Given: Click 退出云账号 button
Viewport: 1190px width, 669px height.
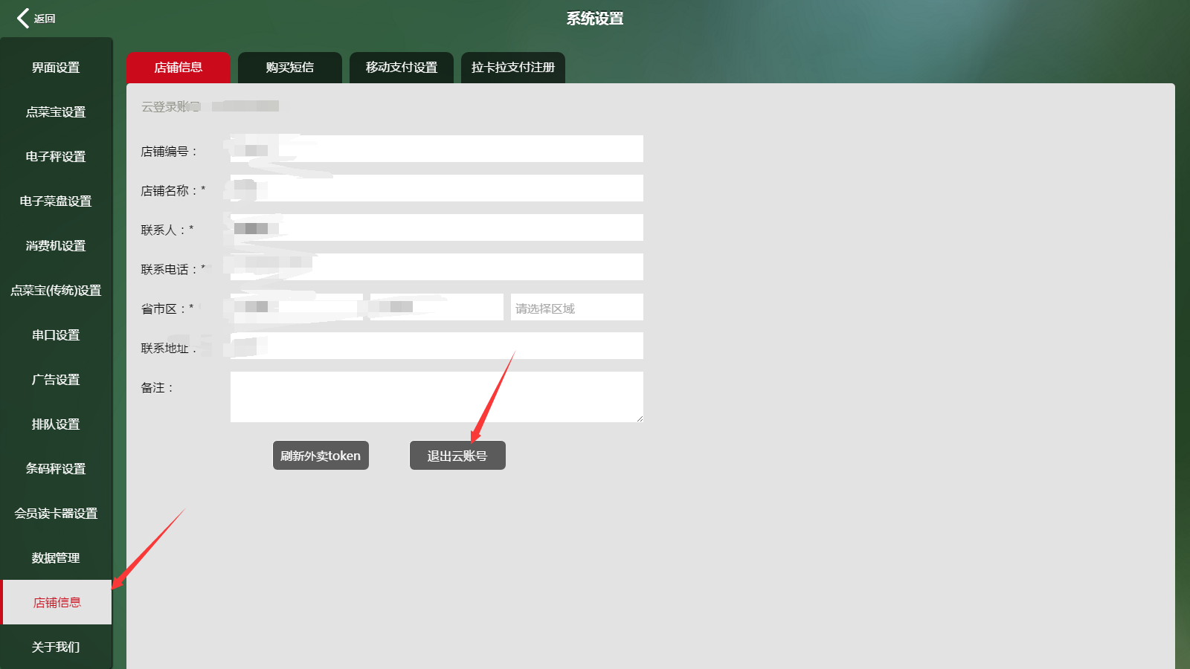Looking at the screenshot, I should (457, 456).
